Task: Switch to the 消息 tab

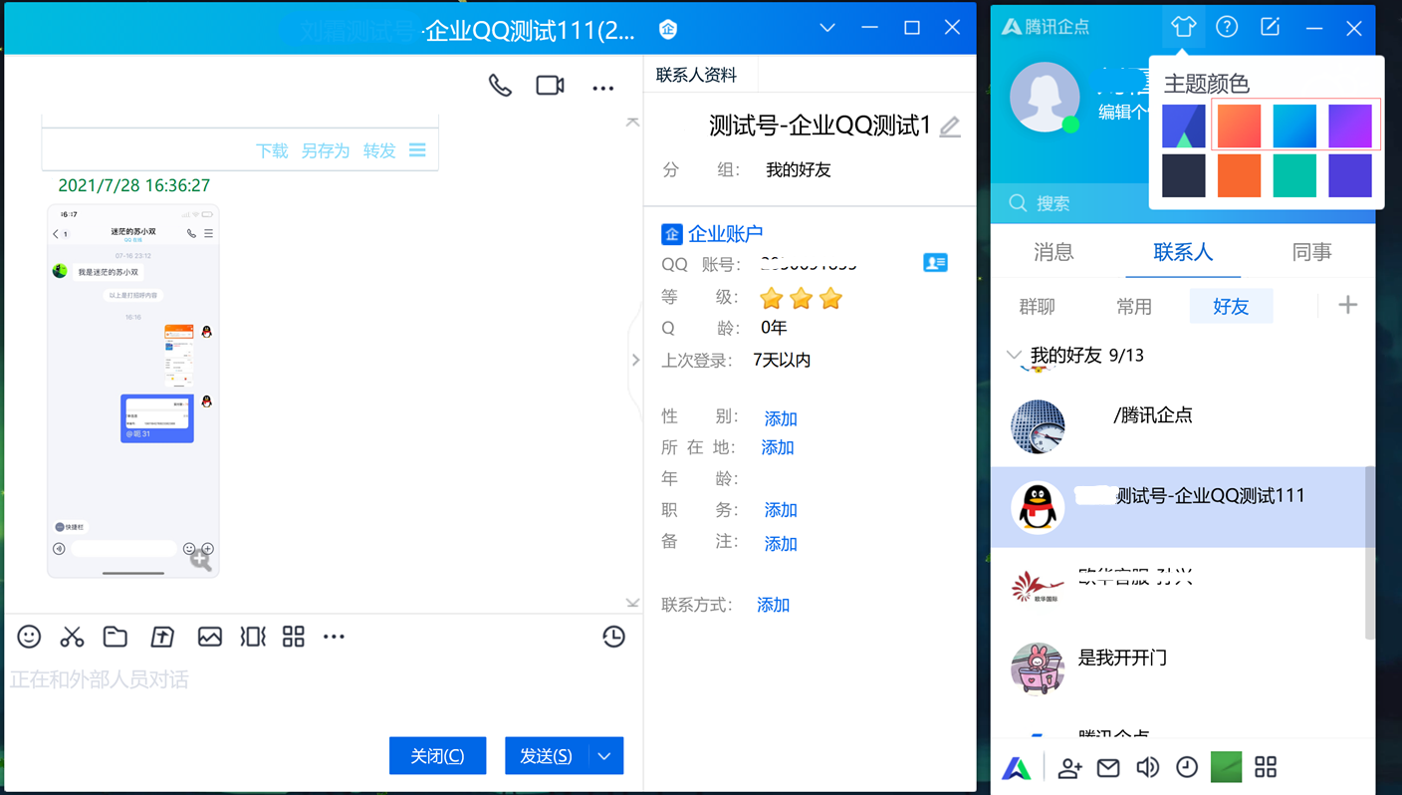Action: coord(1053,252)
